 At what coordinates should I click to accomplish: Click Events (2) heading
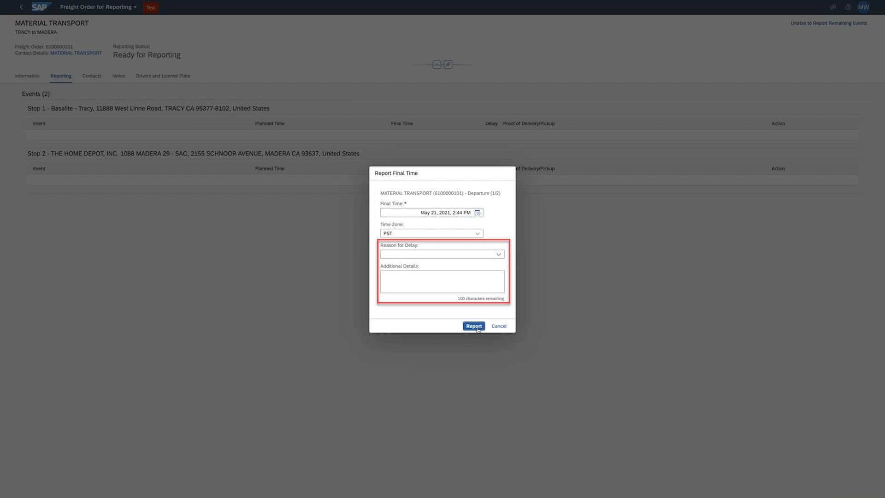(36, 94)
